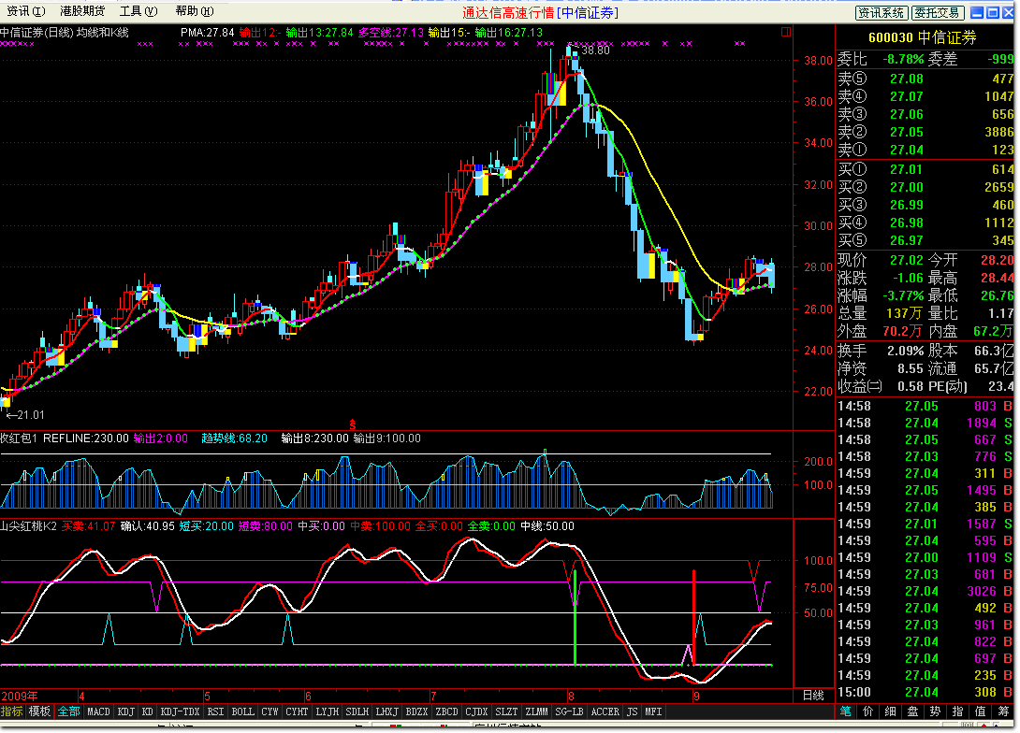The width and height of the screenshot is (1020, 733).
Task: Switch to the SDLH indicator
Action: (x=357, y=711)
